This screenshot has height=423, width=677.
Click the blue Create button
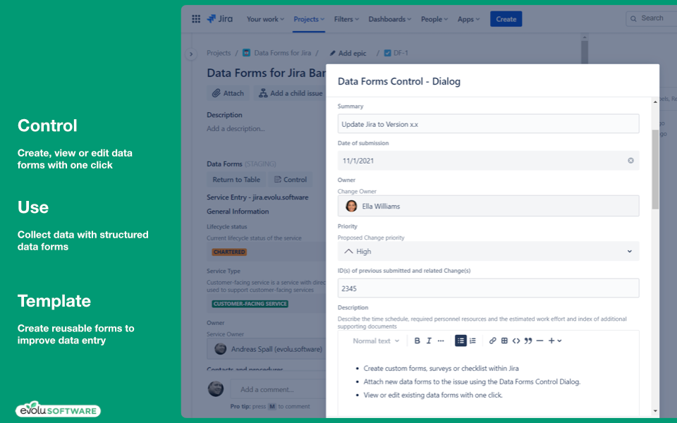click(x=506, y=19)
